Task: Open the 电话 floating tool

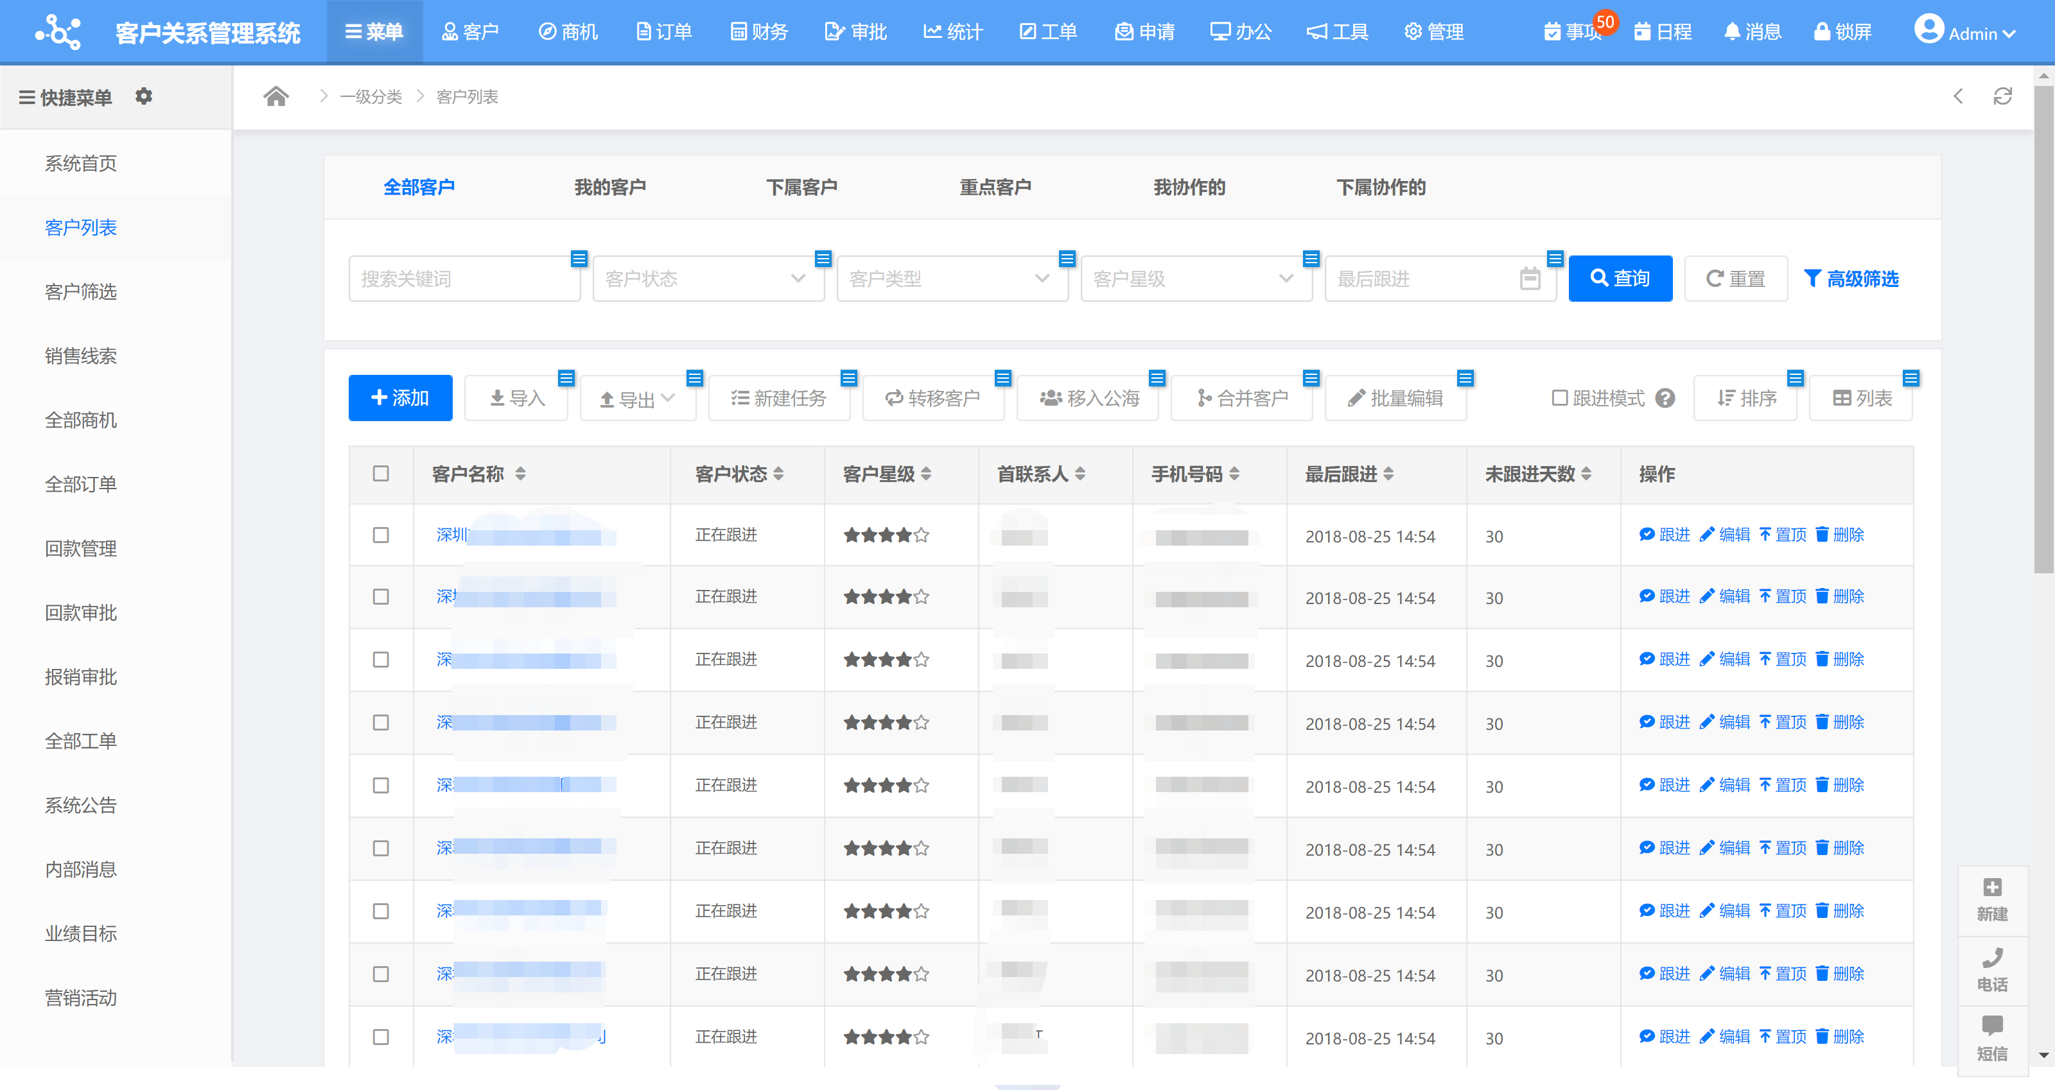Action: [x=1993, y=969]
